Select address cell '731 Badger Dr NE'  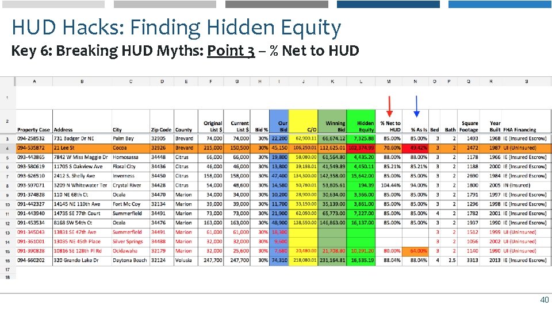[x=82, y=138]
